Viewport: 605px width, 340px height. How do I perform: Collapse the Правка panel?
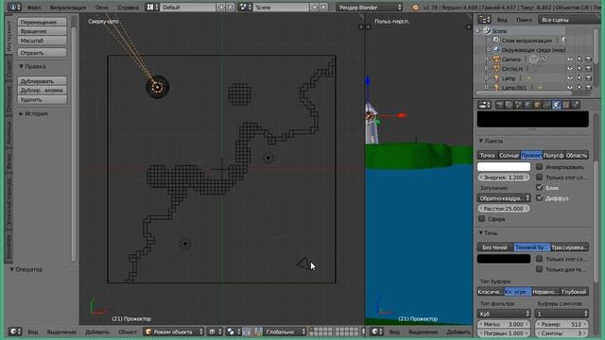(x=21, y=66)
